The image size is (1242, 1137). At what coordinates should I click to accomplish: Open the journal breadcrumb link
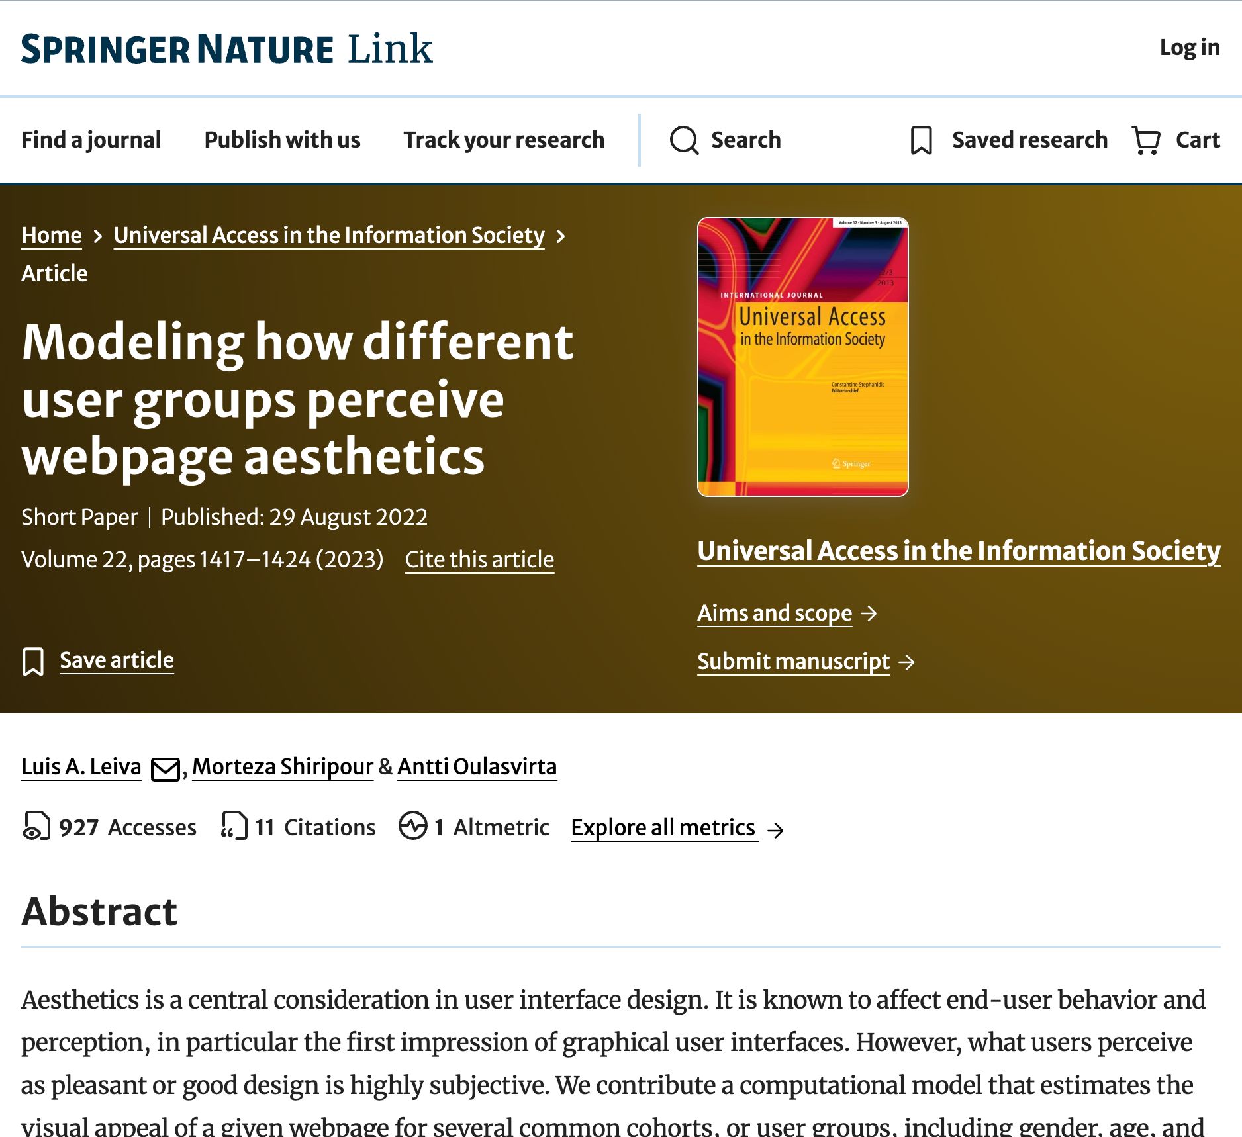(329, 235)
